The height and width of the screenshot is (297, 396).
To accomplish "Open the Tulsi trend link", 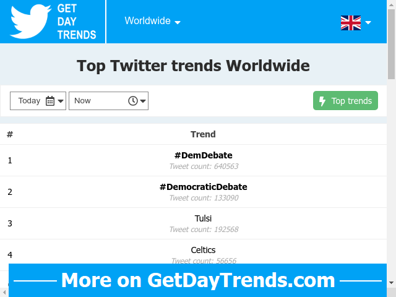I will pyautogui.click(x=203, y=218).
